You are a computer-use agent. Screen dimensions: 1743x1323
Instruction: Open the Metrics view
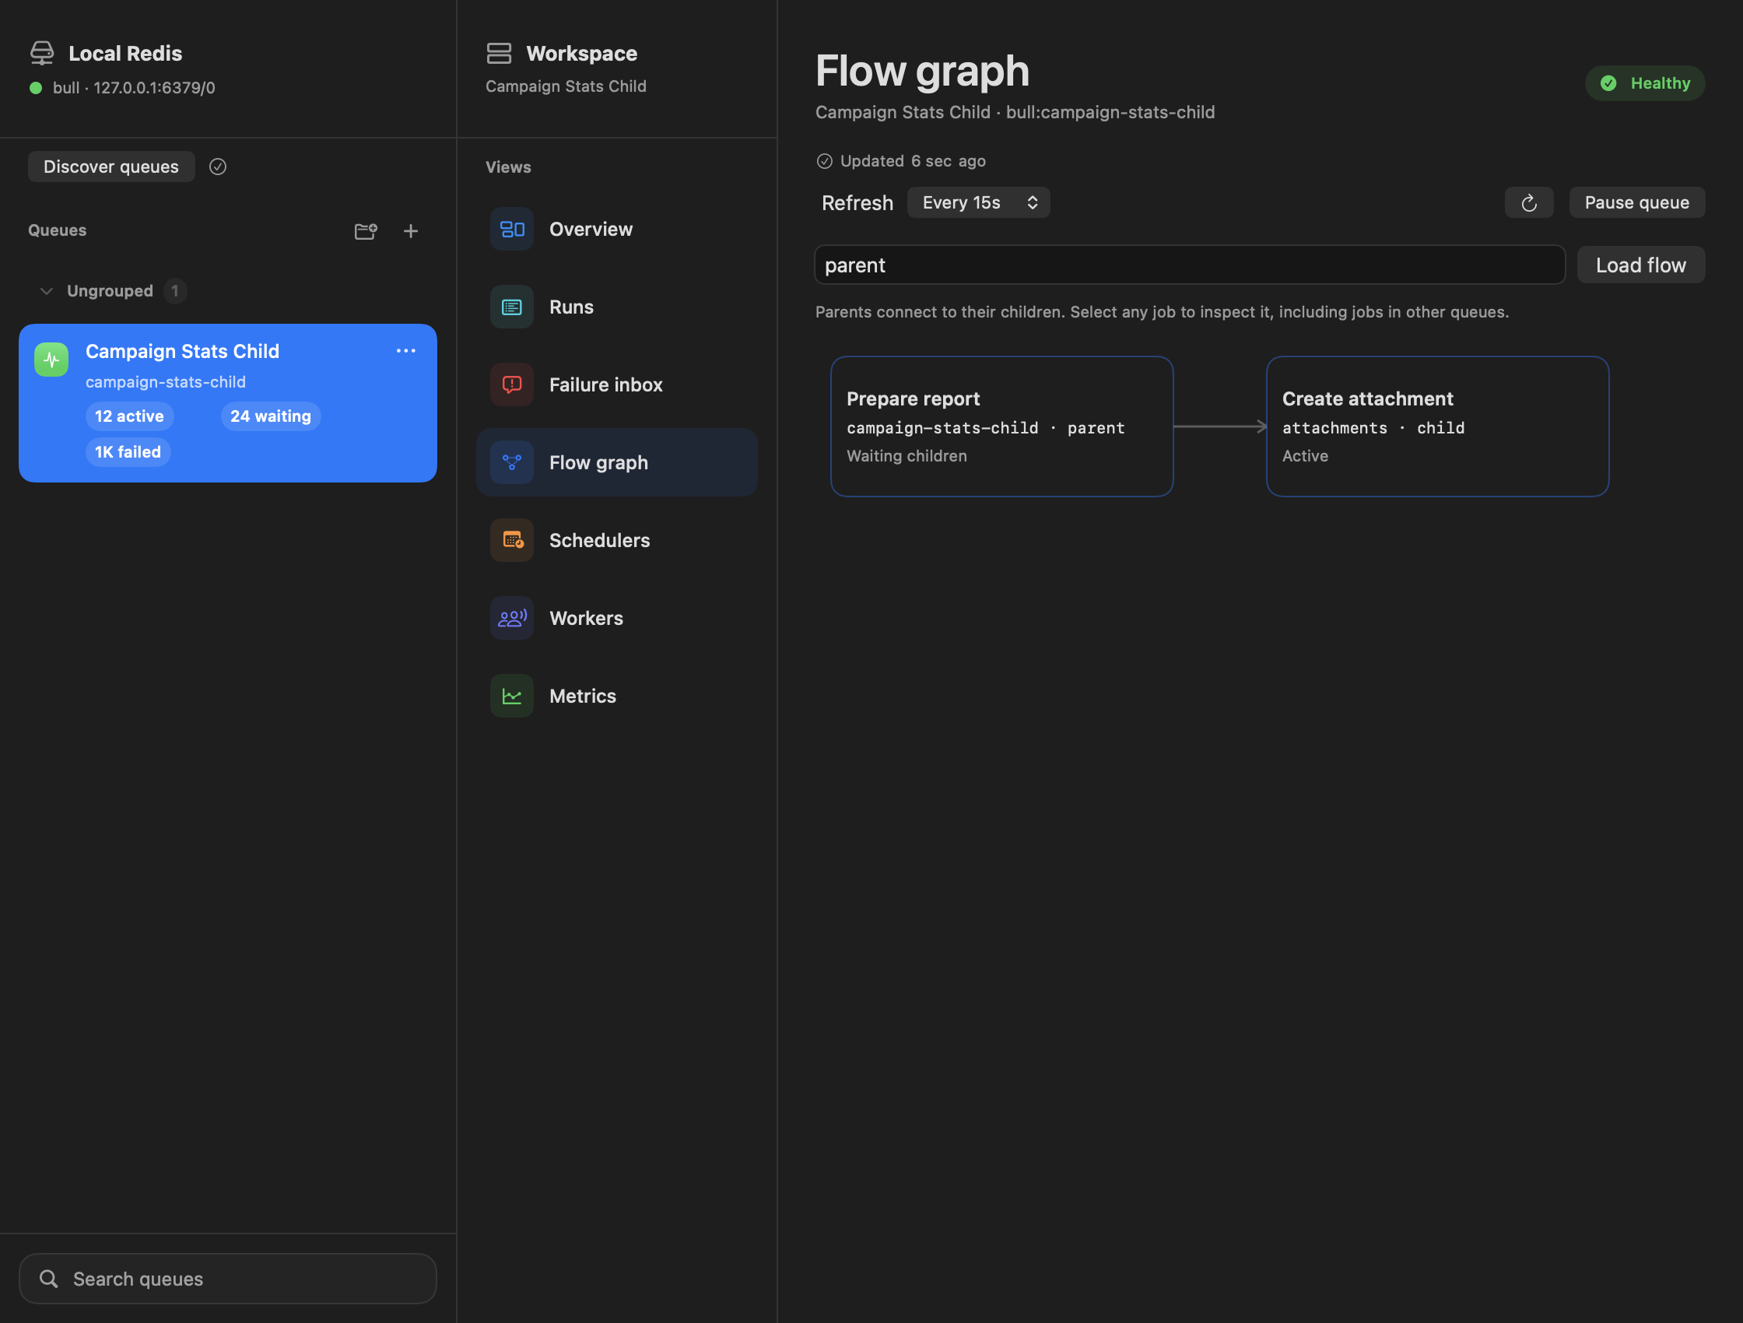coord(617,696)
